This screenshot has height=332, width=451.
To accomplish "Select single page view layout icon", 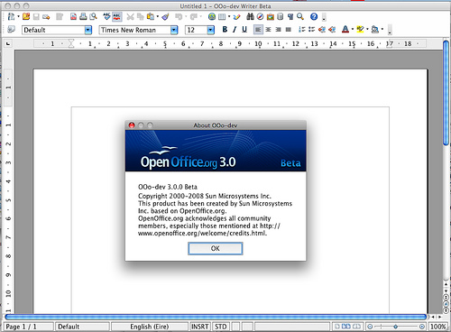I will pyautogui.click(x=337, y=327).
